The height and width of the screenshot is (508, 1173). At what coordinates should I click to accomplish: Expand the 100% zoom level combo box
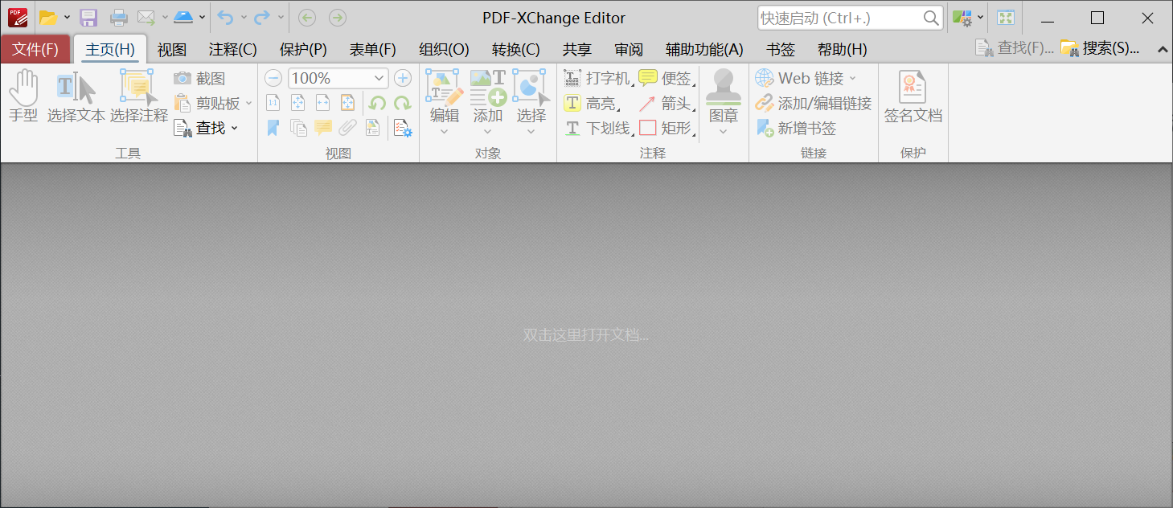379,78
